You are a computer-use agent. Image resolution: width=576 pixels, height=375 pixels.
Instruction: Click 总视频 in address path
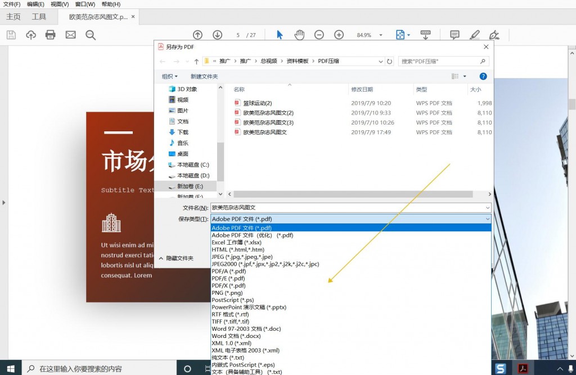tap(269, 61)
